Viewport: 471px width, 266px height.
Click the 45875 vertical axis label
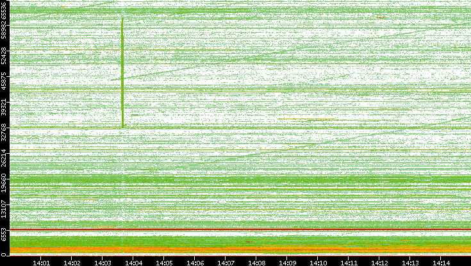pos(4,81)
